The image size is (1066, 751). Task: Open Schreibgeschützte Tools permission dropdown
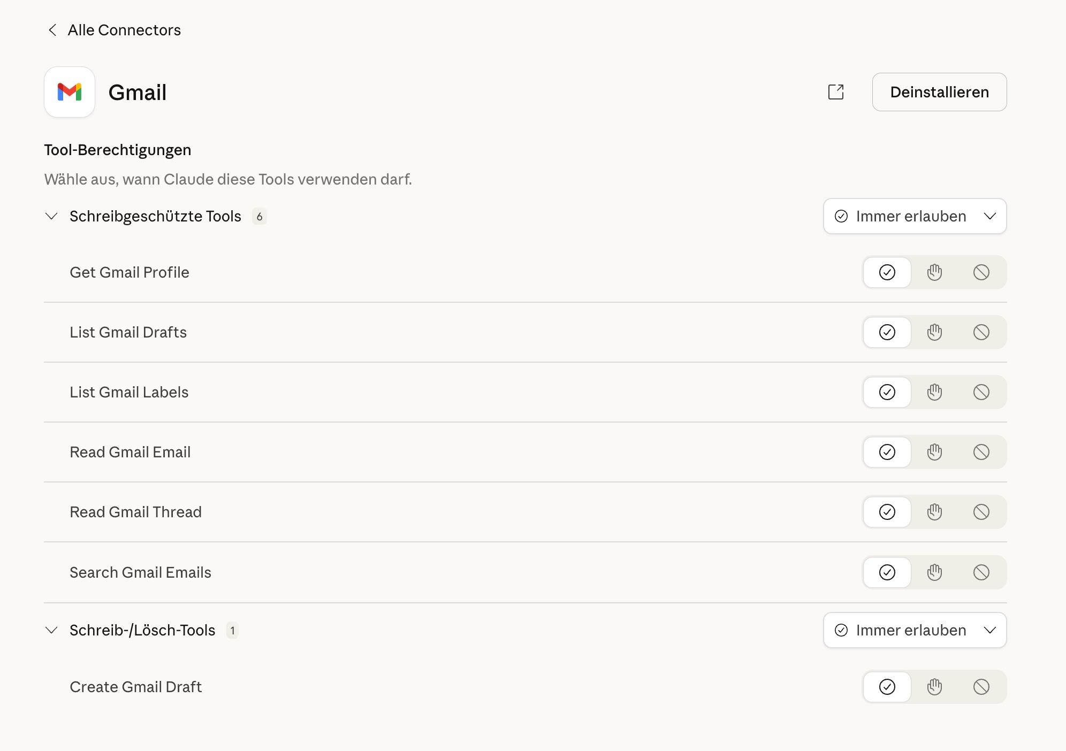915,216
